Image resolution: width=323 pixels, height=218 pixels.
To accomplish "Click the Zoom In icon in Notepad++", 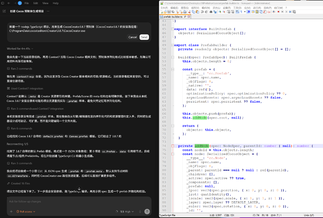I will tap(220, 12).
